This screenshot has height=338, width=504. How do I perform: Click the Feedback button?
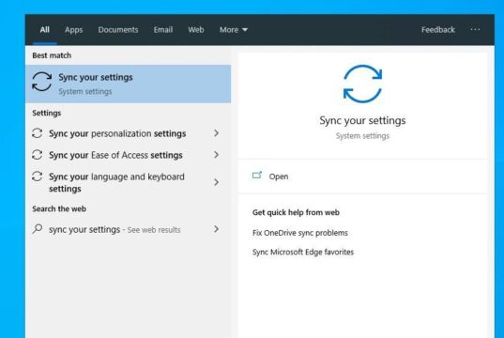tap(438, 30)
